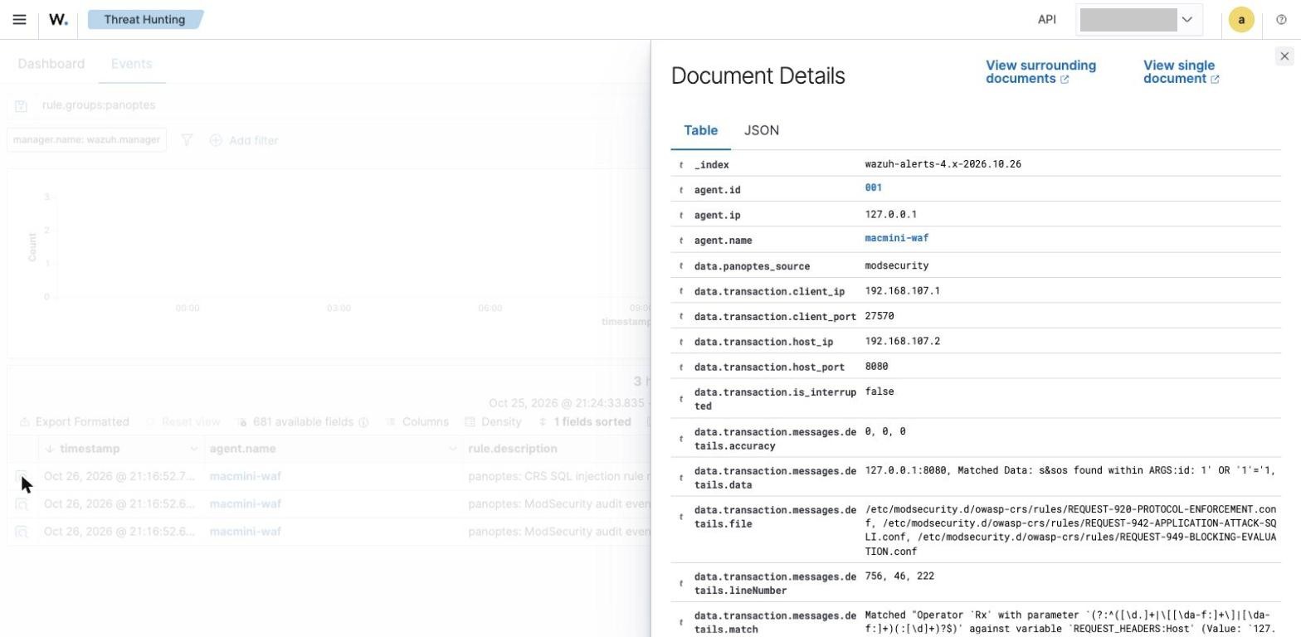Open the filter options funnel icon

pyautogui.click(x=187, y=140)
